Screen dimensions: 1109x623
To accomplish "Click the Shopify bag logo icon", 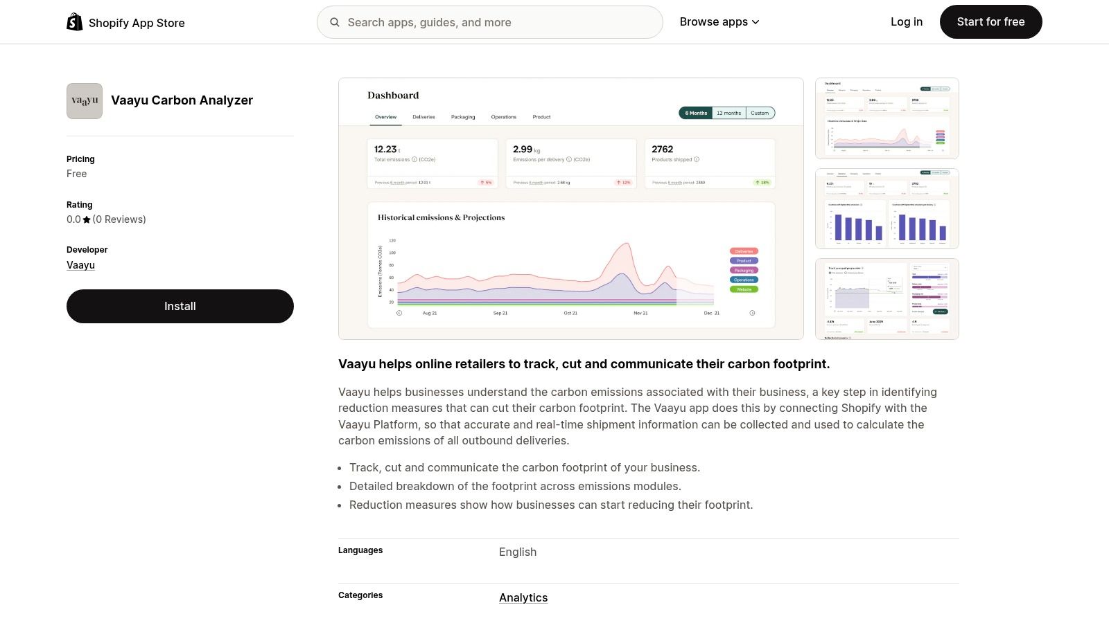I will [75, 21].
